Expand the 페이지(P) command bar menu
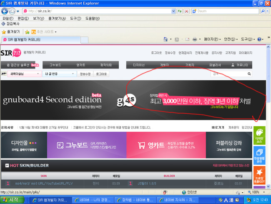This screenshot has height=204, width=271. click(212, 39)
